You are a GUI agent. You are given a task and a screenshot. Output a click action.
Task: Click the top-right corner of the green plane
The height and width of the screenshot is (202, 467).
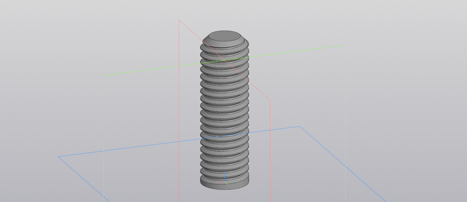(346, 46)
